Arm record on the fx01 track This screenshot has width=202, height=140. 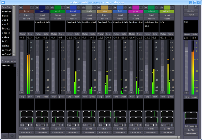tap(120, 19)
